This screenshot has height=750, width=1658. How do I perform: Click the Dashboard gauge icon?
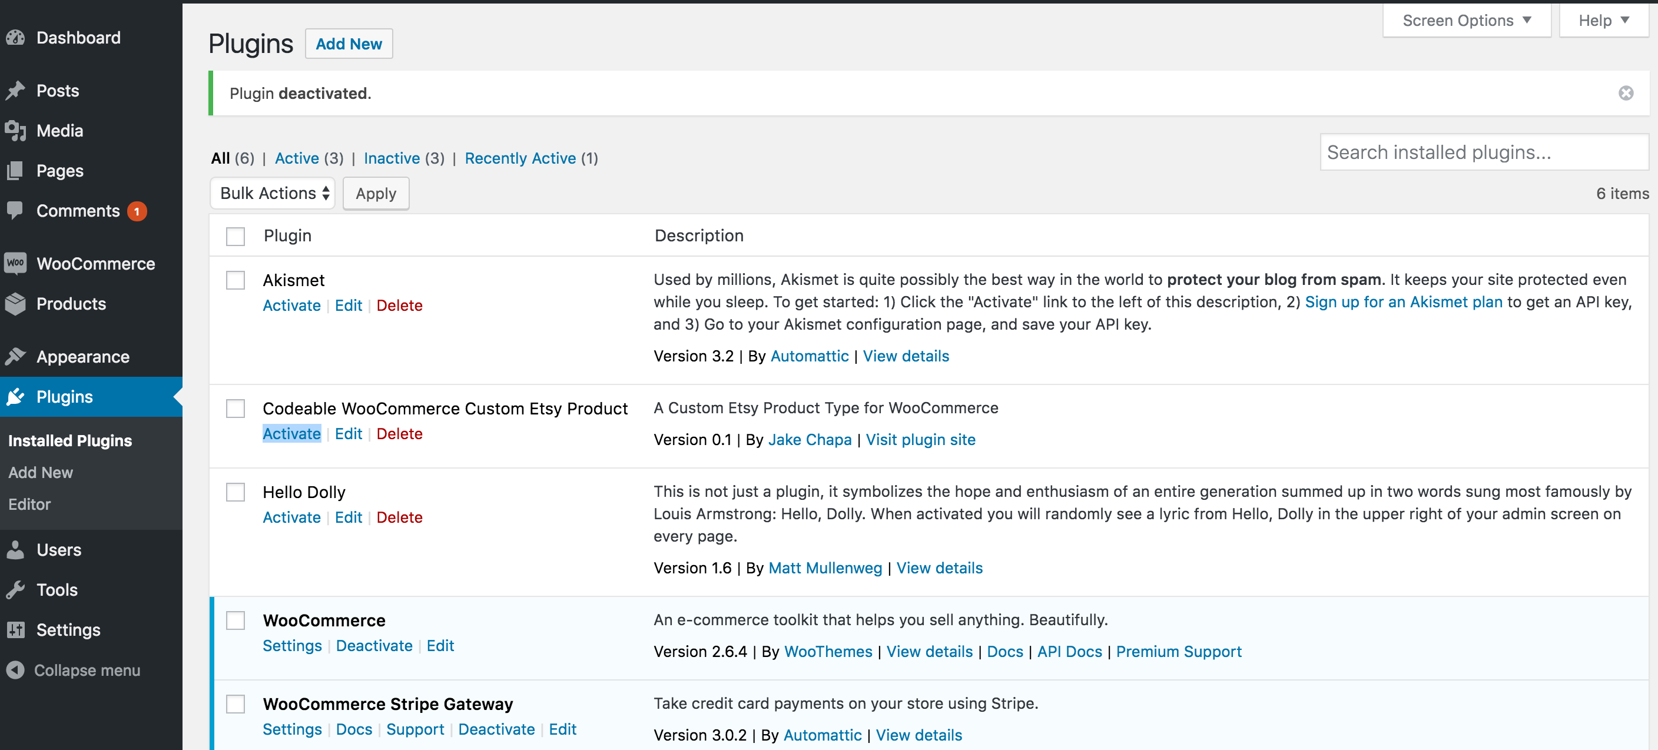(x=15, y=38)
